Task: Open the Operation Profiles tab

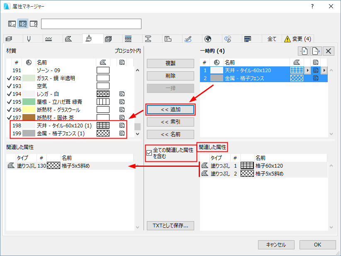Action: point(228,39)
